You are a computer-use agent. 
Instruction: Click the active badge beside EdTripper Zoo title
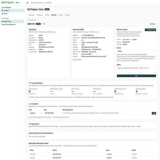click(x=47, y=9)
